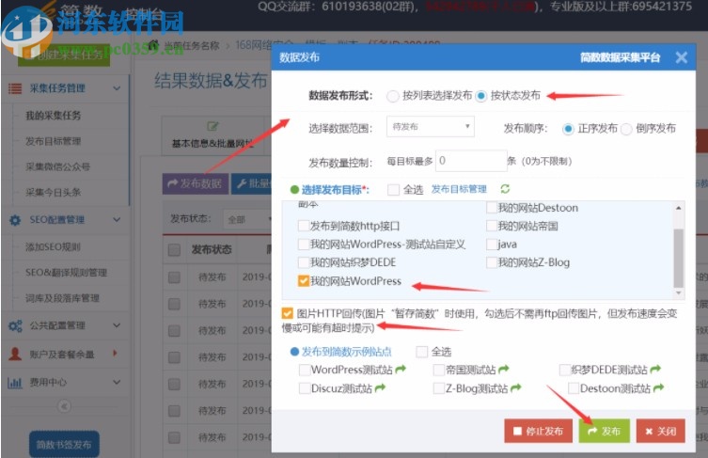Click the 发布数量控制 number input field
The height and width of the screenshot is (458, 708).
(x=471, y=161)
